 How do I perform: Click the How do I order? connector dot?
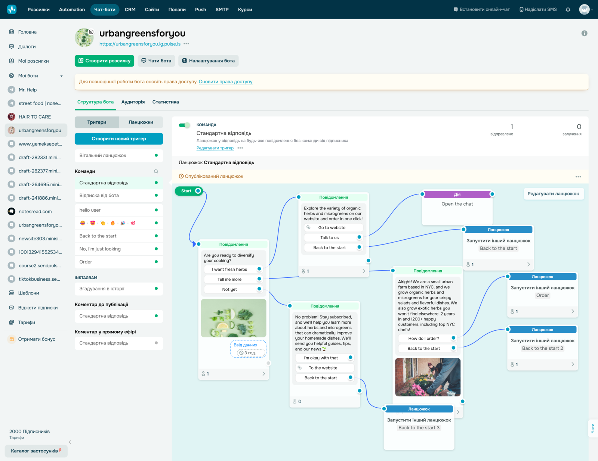click(453, 338)
